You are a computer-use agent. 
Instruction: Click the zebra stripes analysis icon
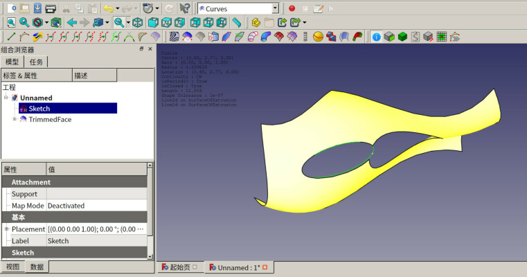[175, 37]
